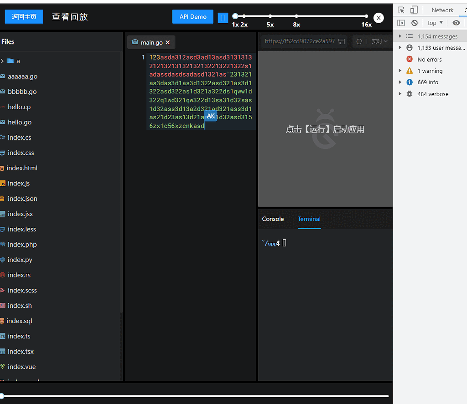Toggle the device toolbar icon
The image size is (467, 404).
tap(414, 10)
